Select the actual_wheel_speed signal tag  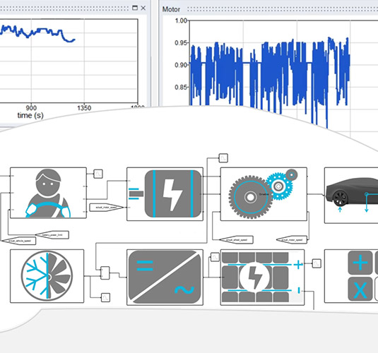pyautogui.click(x=236, y=240)
